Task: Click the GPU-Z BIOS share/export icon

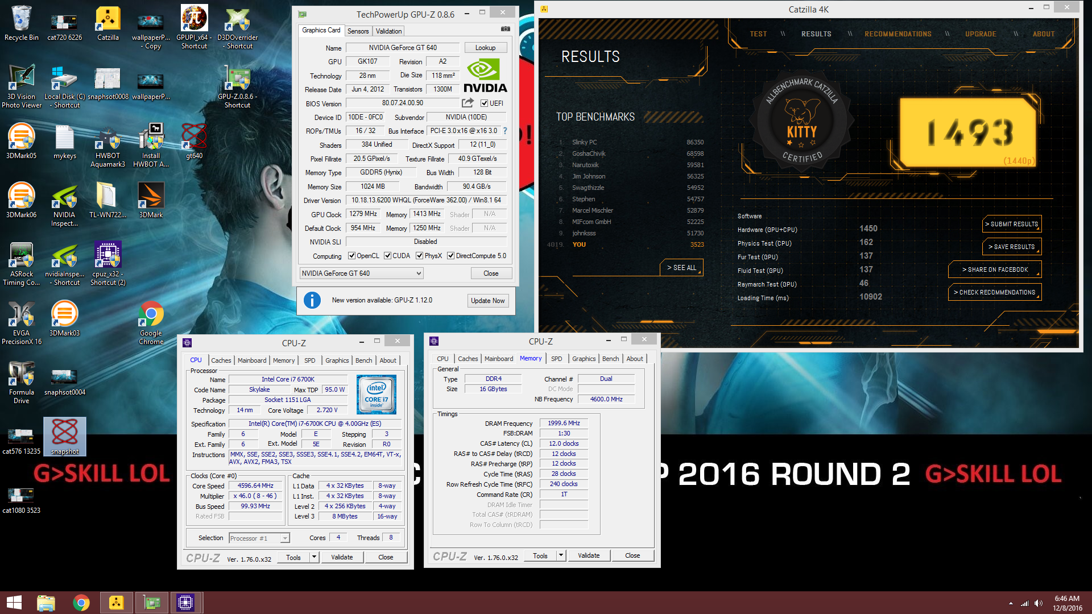Action: click(468, 103)
